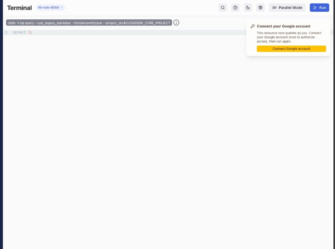Click the bq query command badge

(89, 23)
